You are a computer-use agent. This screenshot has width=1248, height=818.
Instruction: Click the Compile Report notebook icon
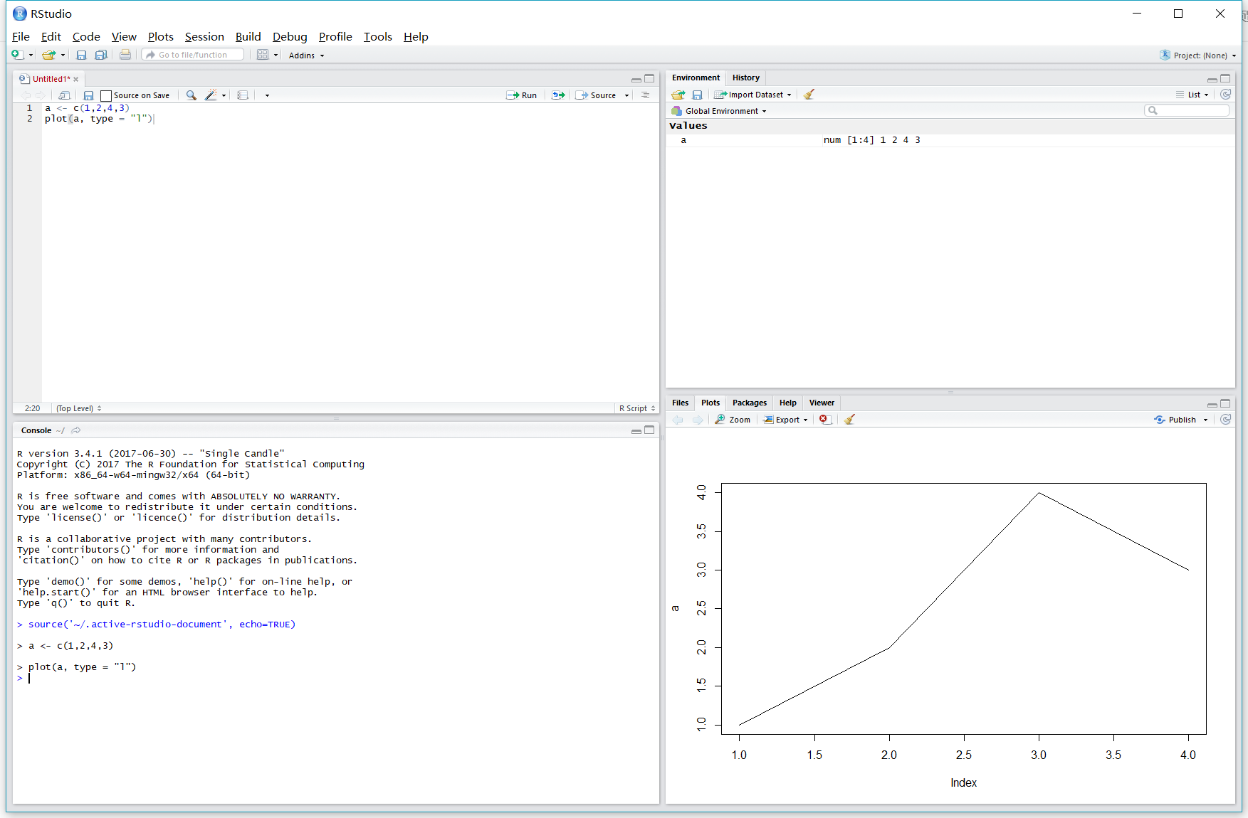pos(243,95)
